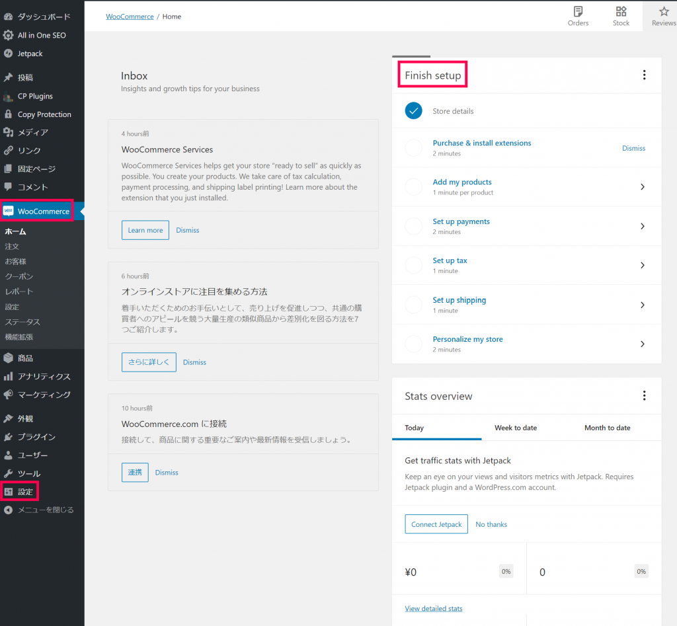Image resolution: width=677 pixels, height=626 pixels.
Task: Click the ダッシュボード dashboard icon
Action: (x=8, y=17)
